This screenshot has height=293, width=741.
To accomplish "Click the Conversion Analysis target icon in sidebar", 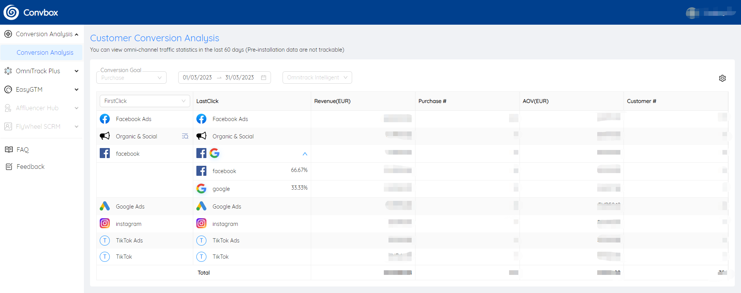I will pos(8,34).
